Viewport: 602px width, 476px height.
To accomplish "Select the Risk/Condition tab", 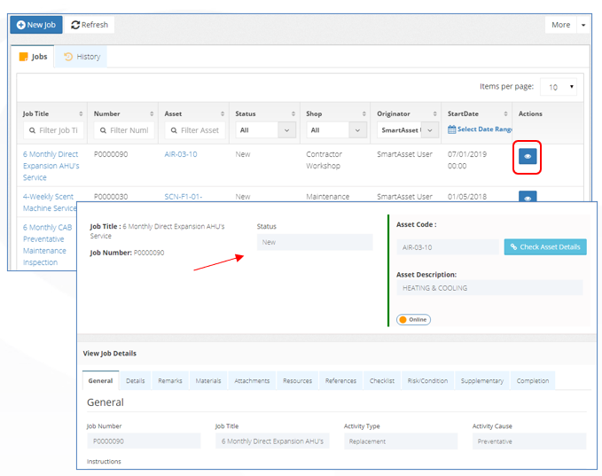I will click(427, 380).
